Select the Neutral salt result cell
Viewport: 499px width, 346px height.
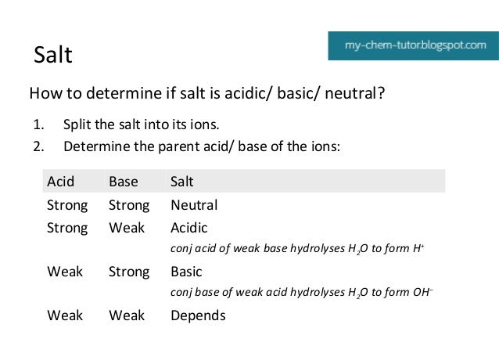click(x=194, y=205)
